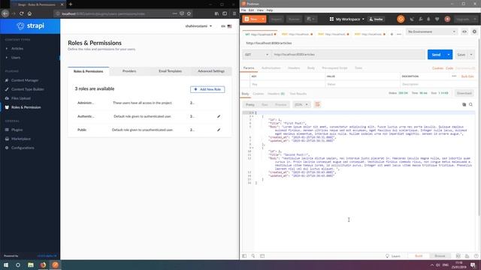This screenshot has width=481, height=270.
Task: Bookmark this page with the star icon
Action: point(189,13)
